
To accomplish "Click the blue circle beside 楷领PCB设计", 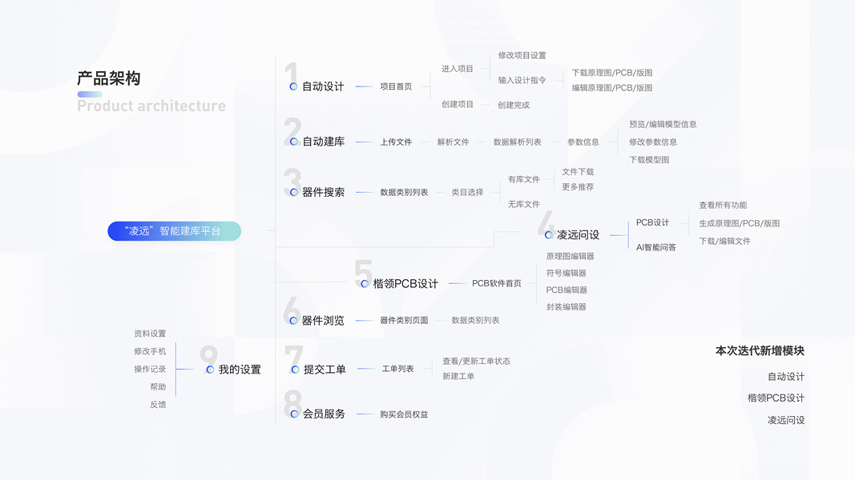I will point(365,283).
